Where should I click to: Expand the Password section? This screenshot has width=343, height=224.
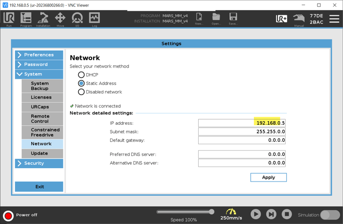(x=39, y=64)
